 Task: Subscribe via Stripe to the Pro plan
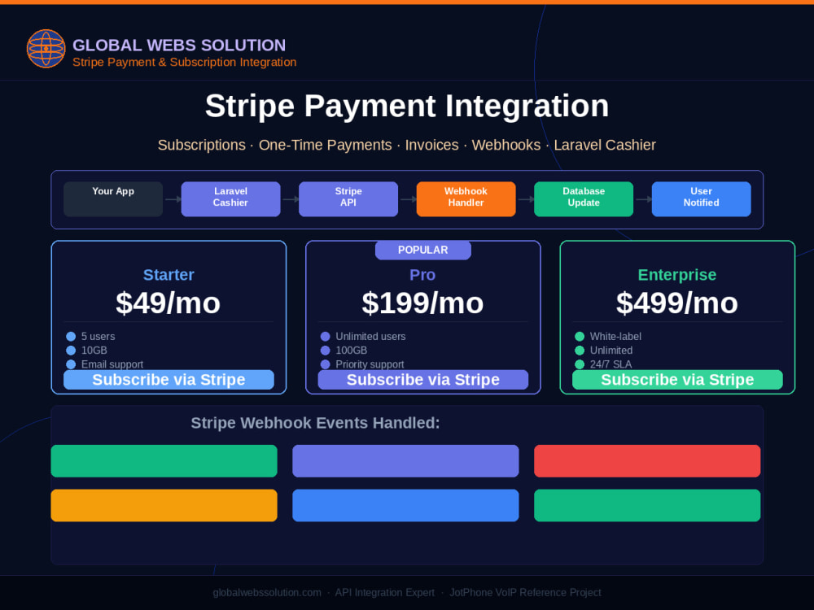(x=423, y=380)
